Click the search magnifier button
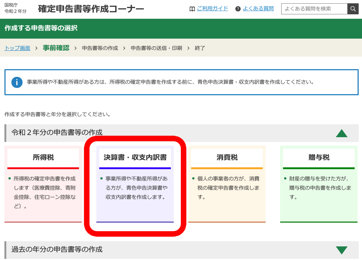 click(353, 9)
